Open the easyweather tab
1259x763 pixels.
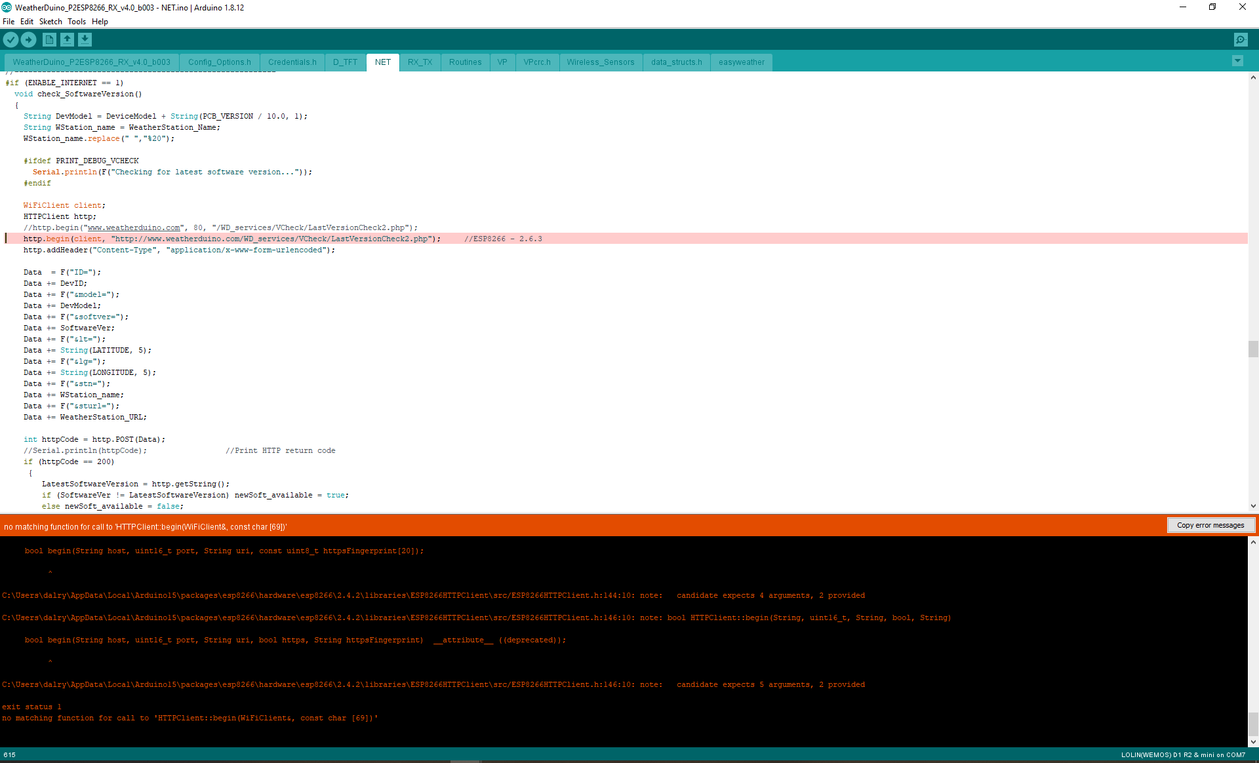[x=741, y=62]
